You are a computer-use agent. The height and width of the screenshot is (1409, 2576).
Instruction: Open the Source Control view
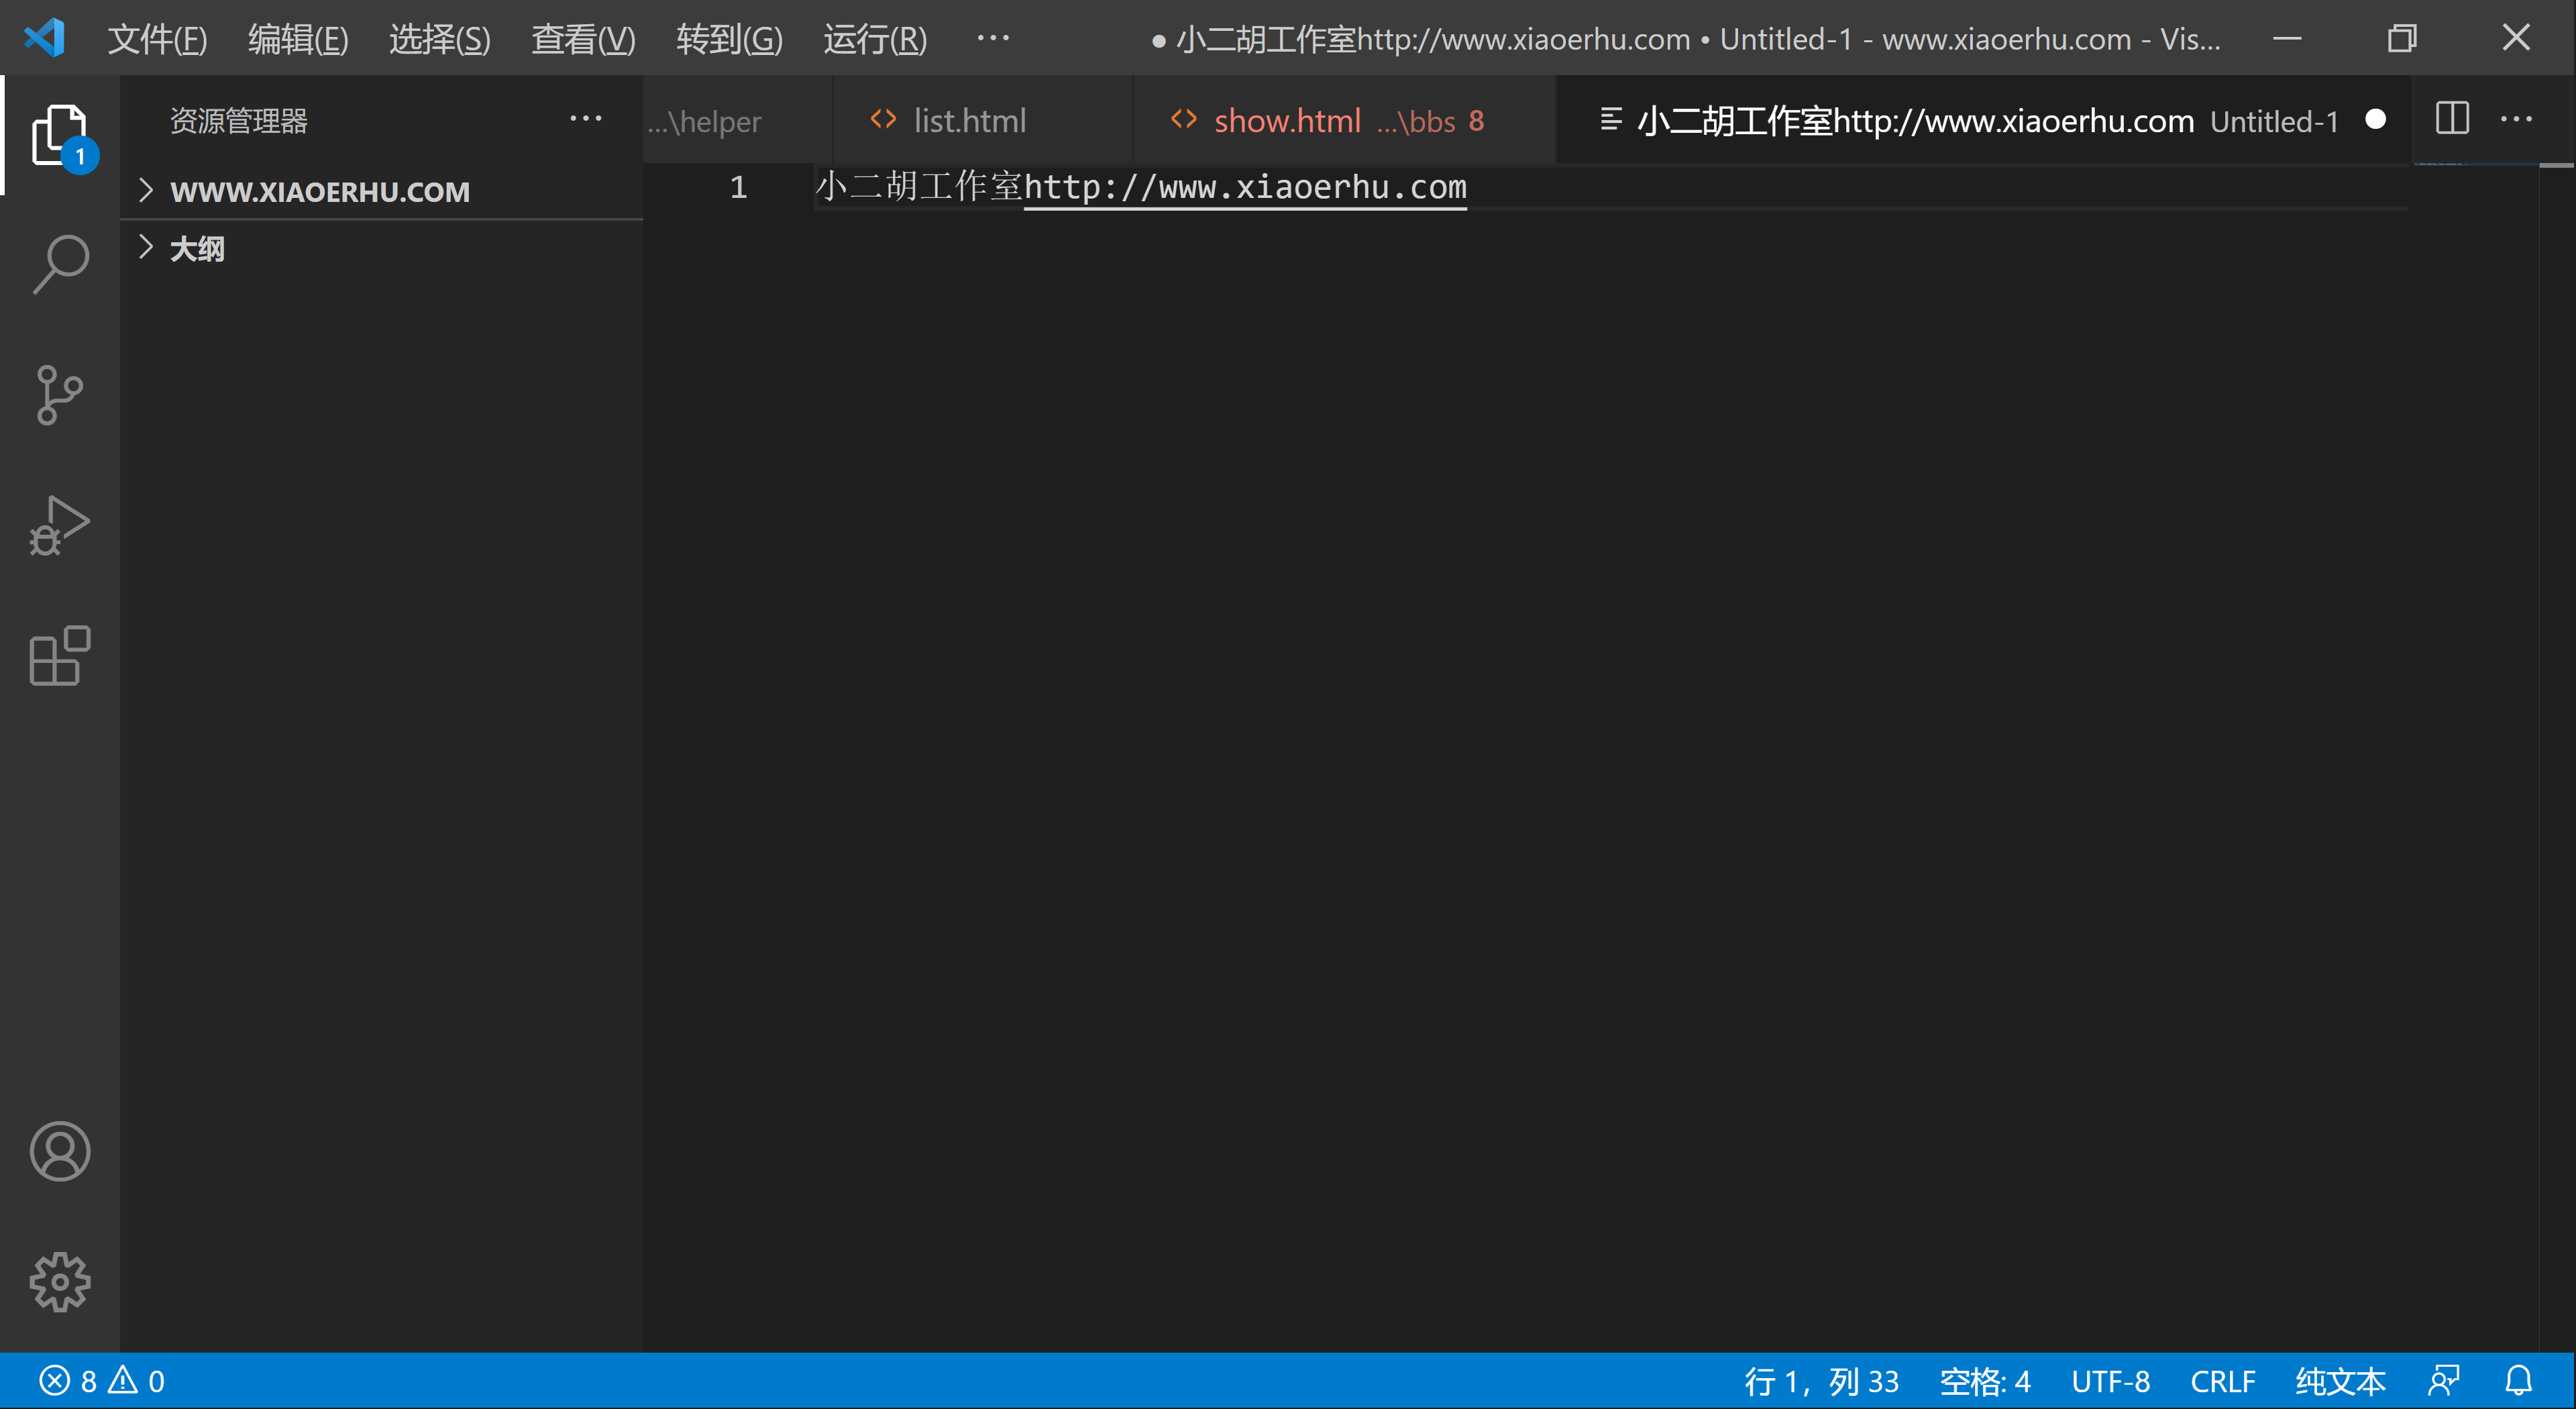(x=60, y=395)
